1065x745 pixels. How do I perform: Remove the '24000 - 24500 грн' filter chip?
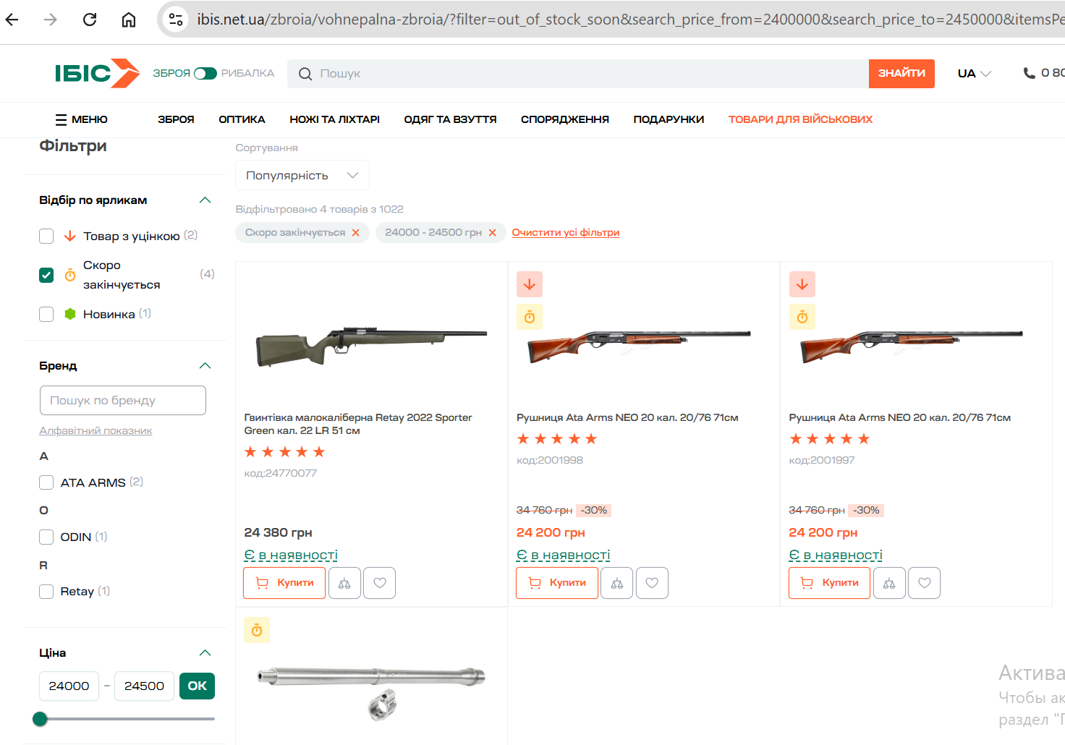(492, 232)
